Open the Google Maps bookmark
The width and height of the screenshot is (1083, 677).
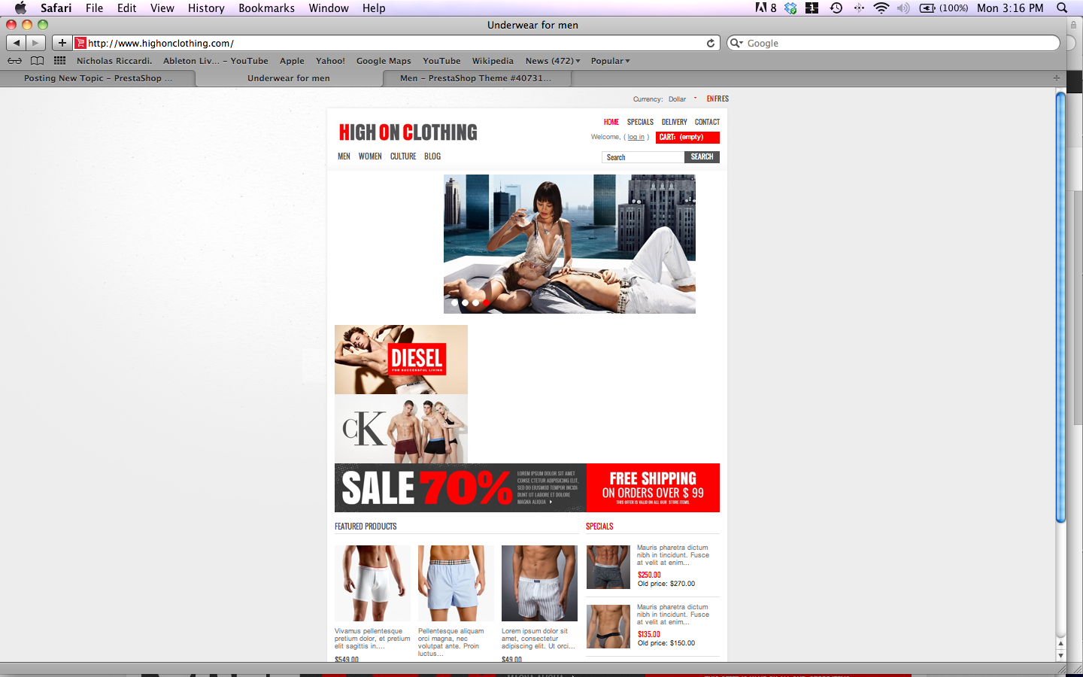click(x=384, y=61)
